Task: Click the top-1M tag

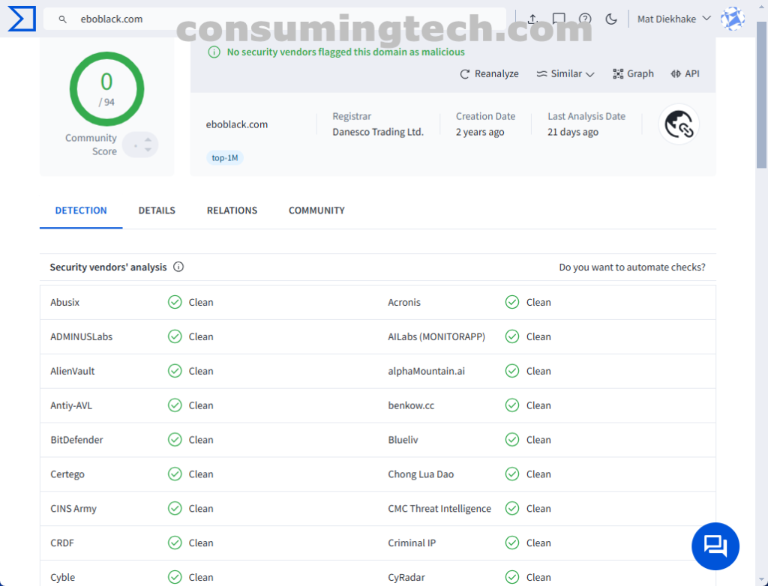Action: (225, 157)
